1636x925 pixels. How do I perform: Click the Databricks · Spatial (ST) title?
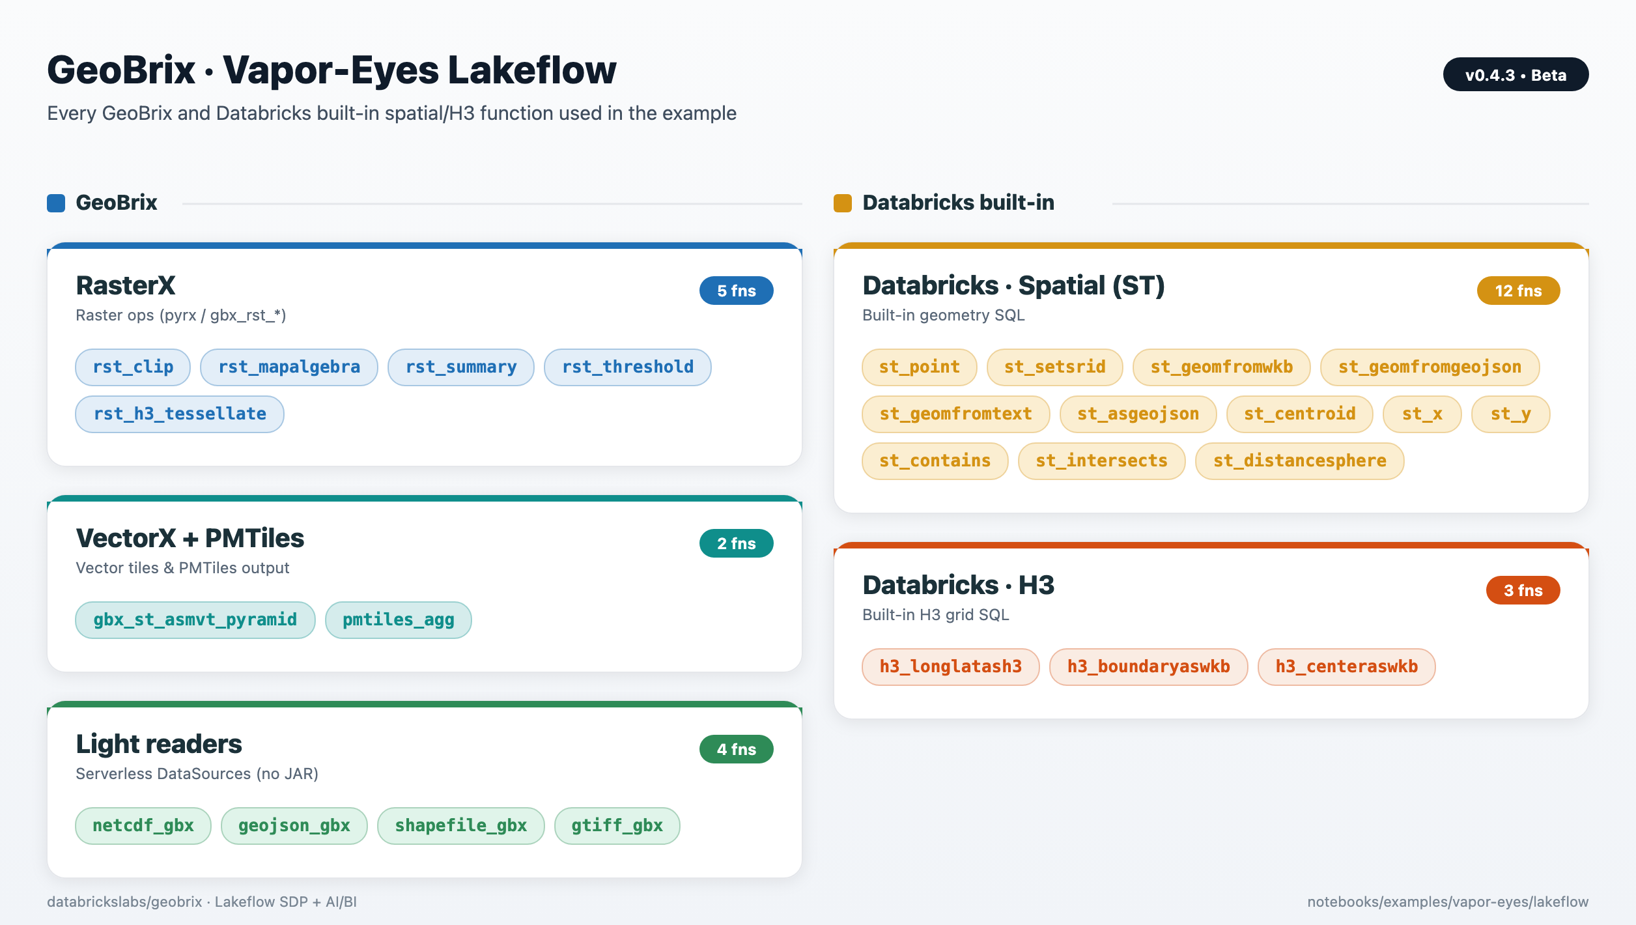click(1013, 286)
